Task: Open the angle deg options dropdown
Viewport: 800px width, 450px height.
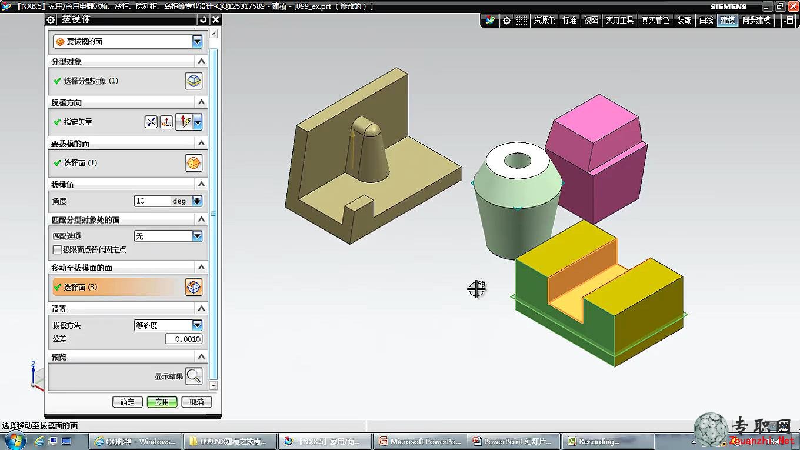Action: (x=197, y=201)
